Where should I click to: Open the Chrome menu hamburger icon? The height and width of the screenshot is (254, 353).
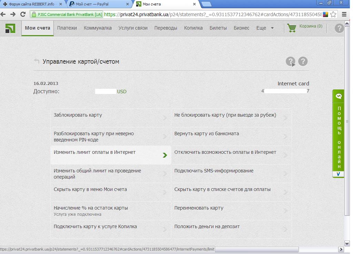click(x=344, y=14)
